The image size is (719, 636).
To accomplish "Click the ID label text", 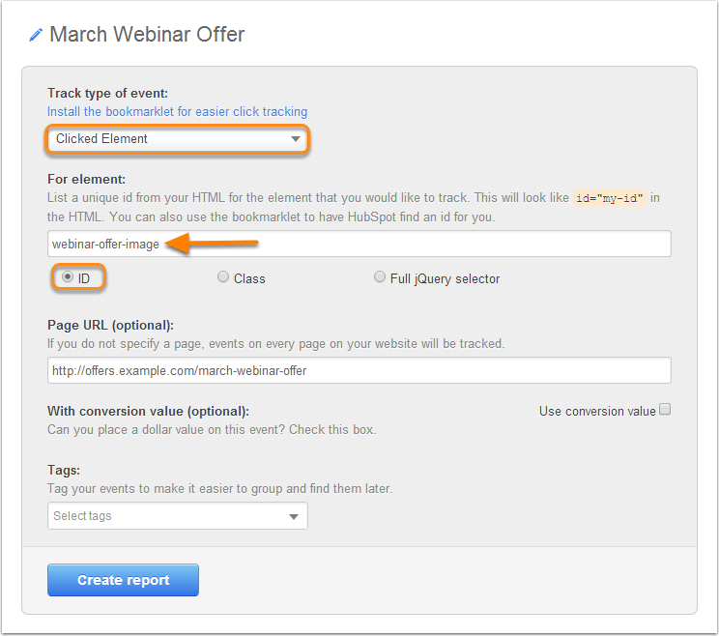I will pyautogui.click(x=84, y=278).
